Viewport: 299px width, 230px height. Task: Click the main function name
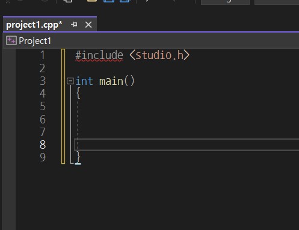point(111,81)
